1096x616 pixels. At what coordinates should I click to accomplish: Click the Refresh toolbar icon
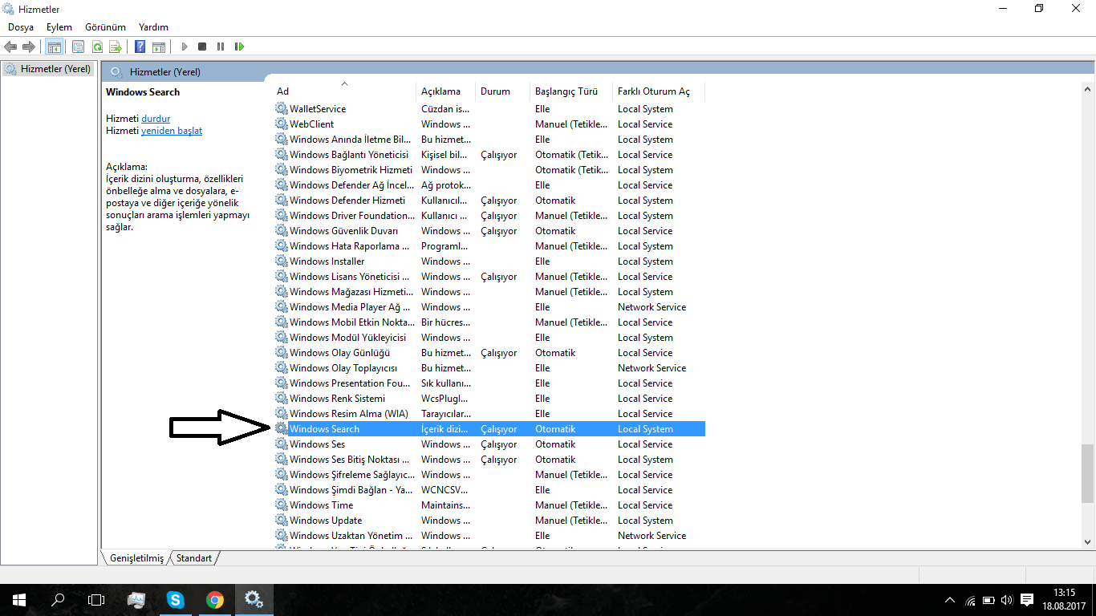(x=97, y=47)
